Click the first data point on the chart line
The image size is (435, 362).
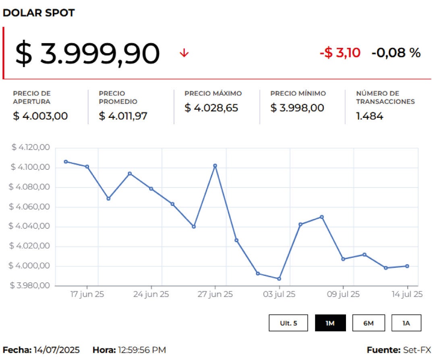[x=66, y=162]
